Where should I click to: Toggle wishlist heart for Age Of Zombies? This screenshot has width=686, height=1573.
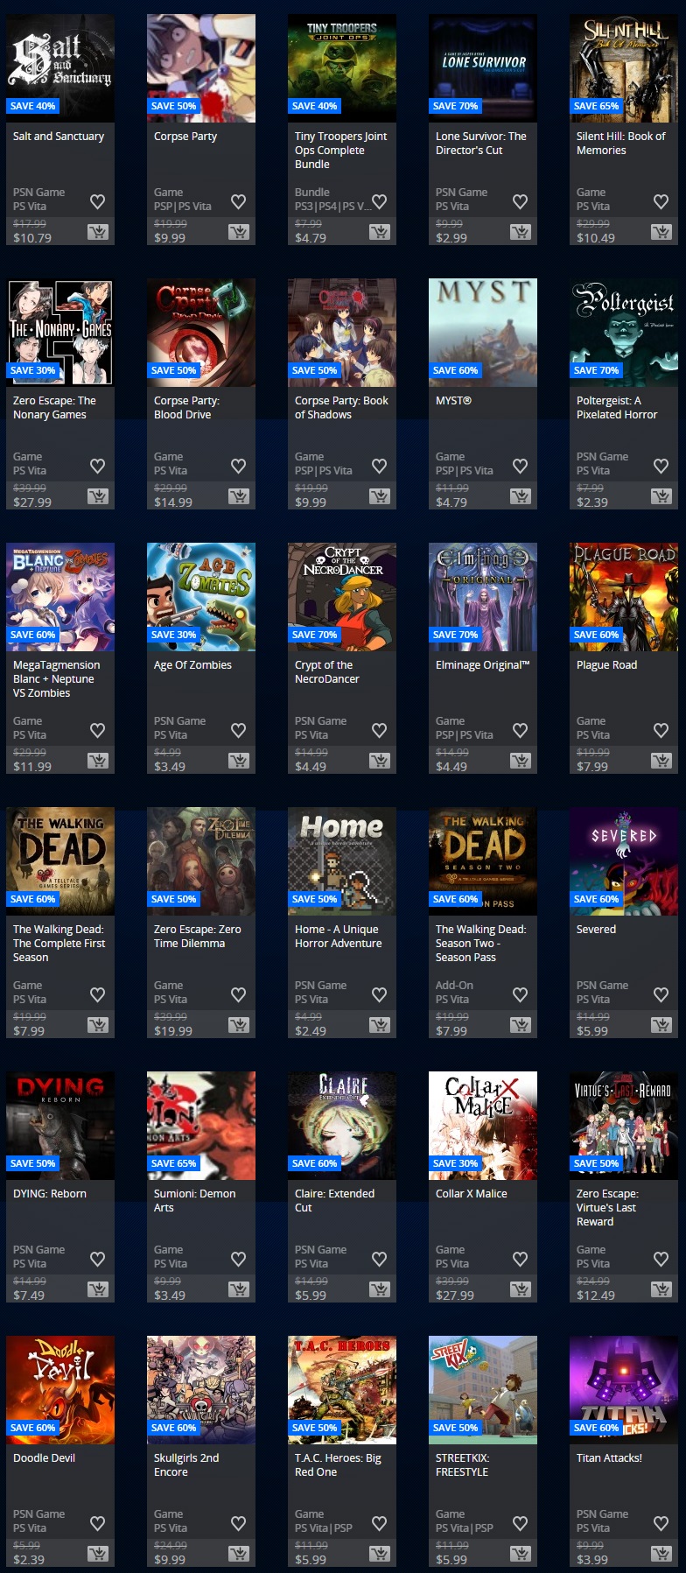pos(238,730)
